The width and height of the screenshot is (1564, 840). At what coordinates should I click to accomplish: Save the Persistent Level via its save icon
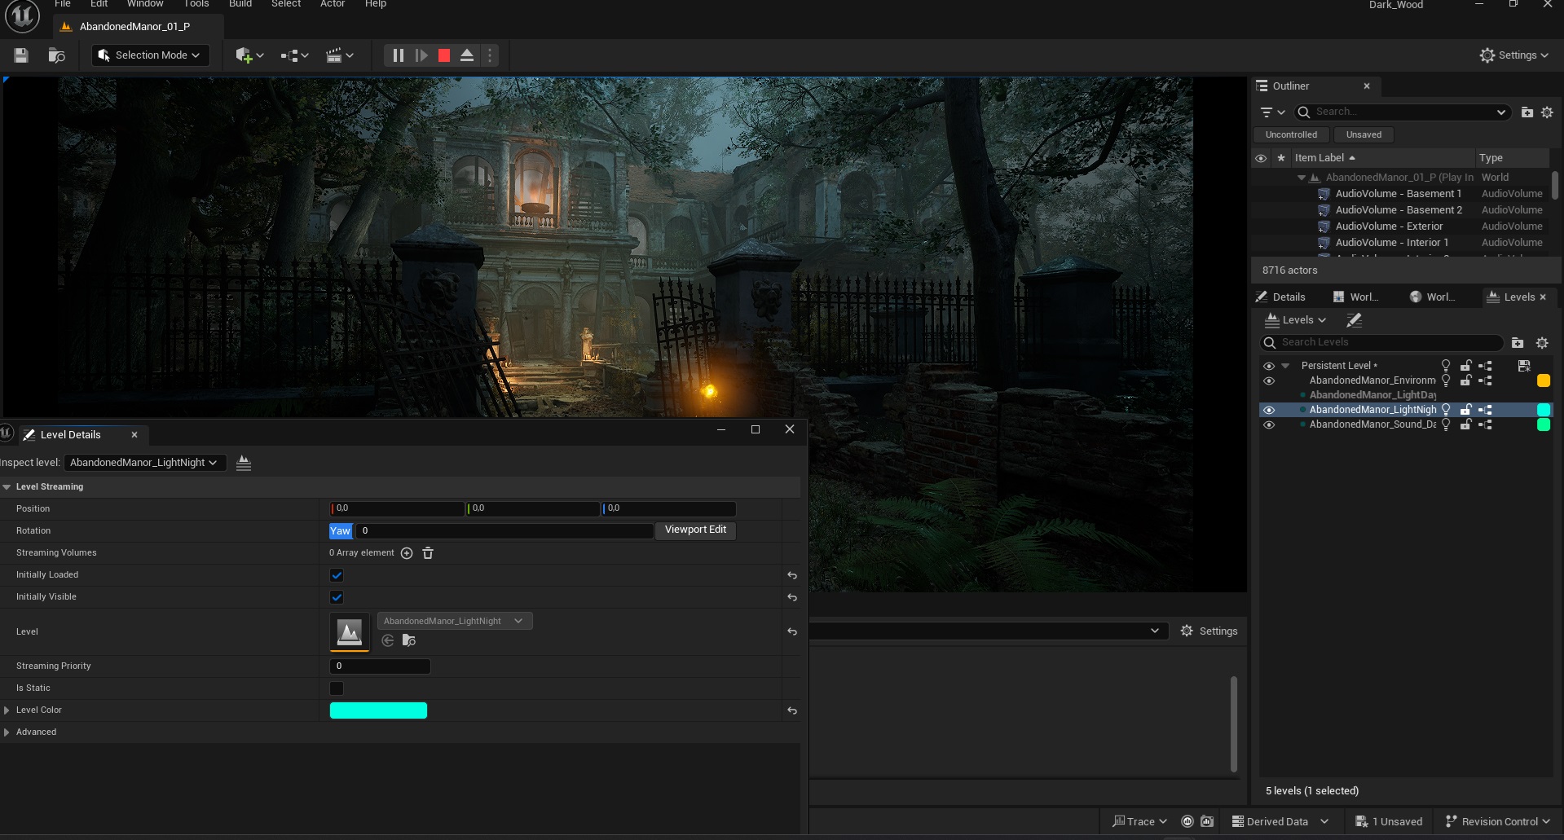1524,366
